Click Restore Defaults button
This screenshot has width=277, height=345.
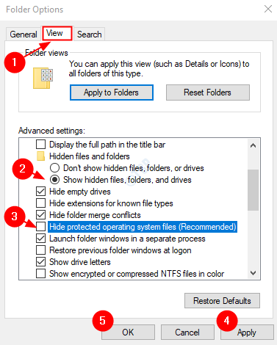click(222, 301)
